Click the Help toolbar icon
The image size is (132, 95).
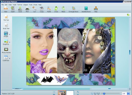(96, 8)
